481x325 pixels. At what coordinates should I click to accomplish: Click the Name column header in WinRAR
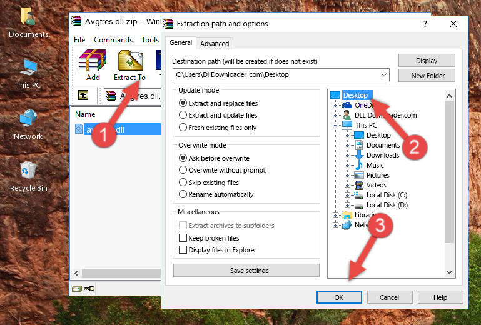85,114
